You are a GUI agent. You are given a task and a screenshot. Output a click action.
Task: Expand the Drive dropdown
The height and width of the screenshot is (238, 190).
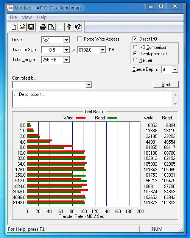click(66, 40)
